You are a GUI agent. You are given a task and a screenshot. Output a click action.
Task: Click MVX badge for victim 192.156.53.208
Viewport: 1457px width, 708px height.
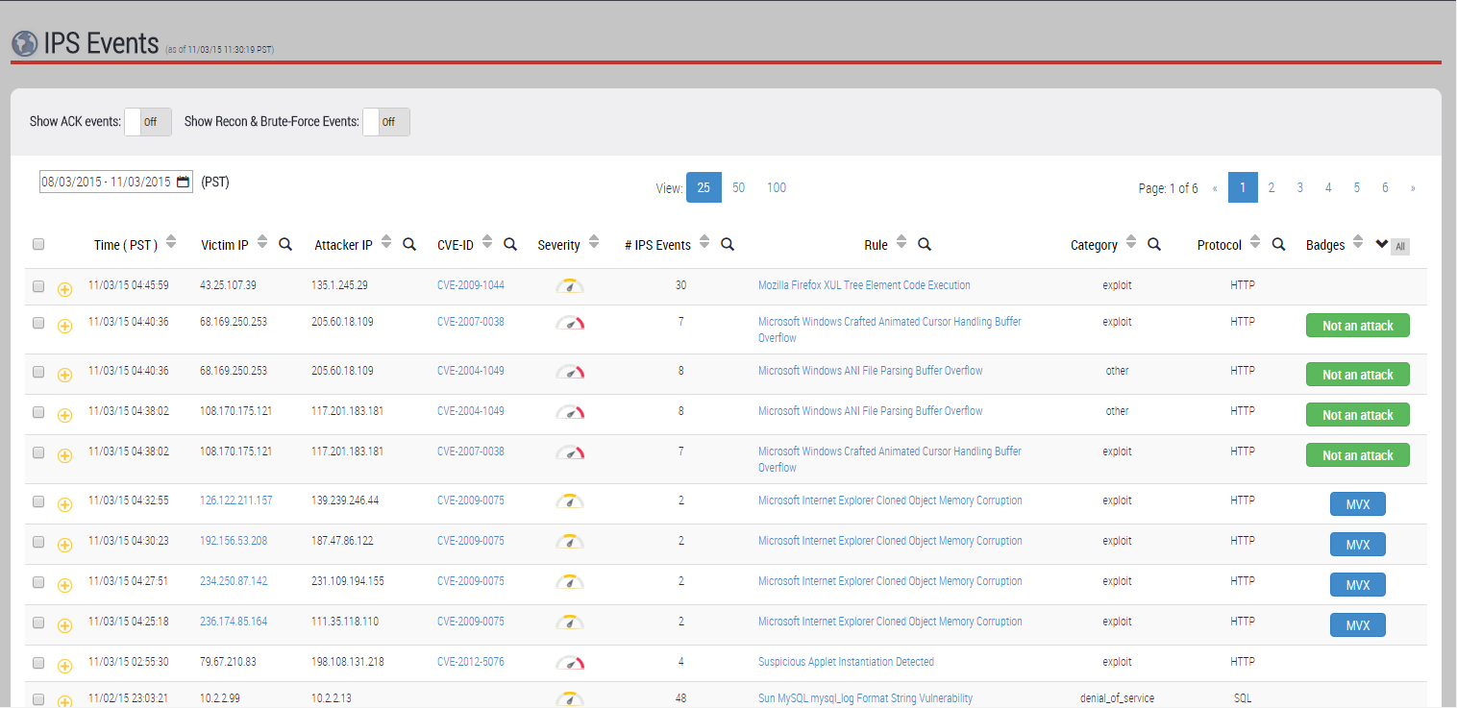(x=1358, y=545)
